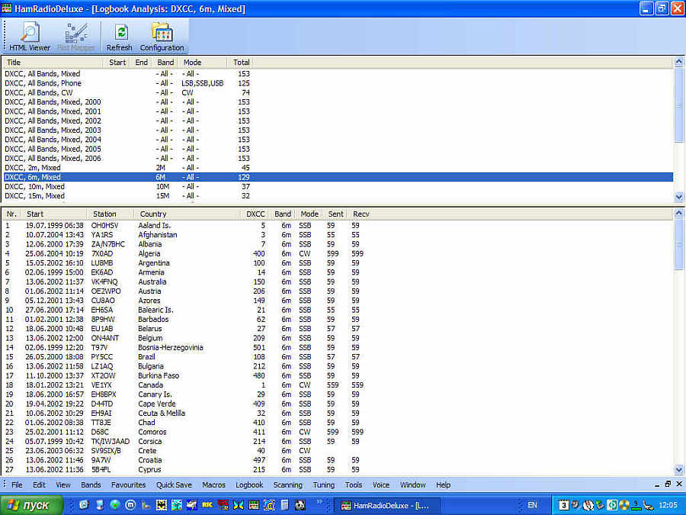Open the View menu

coord(63,484)
